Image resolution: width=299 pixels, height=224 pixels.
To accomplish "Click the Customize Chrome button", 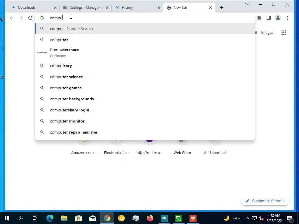I will (x=265, y=201).
